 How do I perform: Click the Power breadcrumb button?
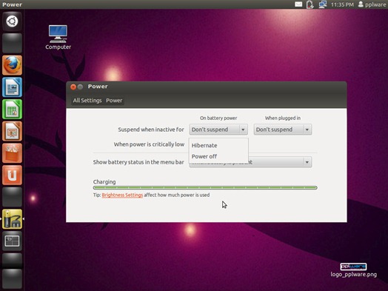click(114, 101)
